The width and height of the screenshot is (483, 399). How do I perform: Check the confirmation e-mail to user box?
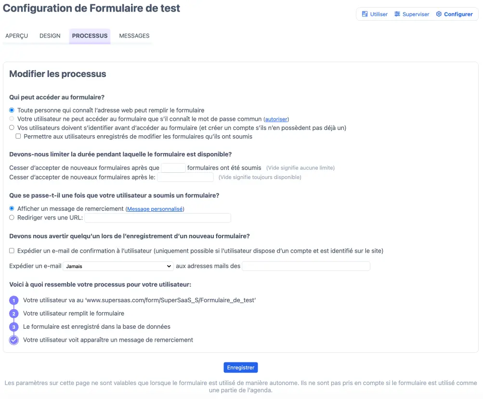pos(12,251)
